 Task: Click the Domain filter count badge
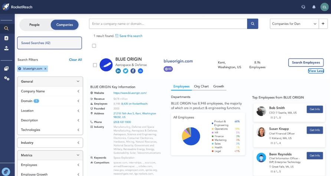tap(36, 101)
